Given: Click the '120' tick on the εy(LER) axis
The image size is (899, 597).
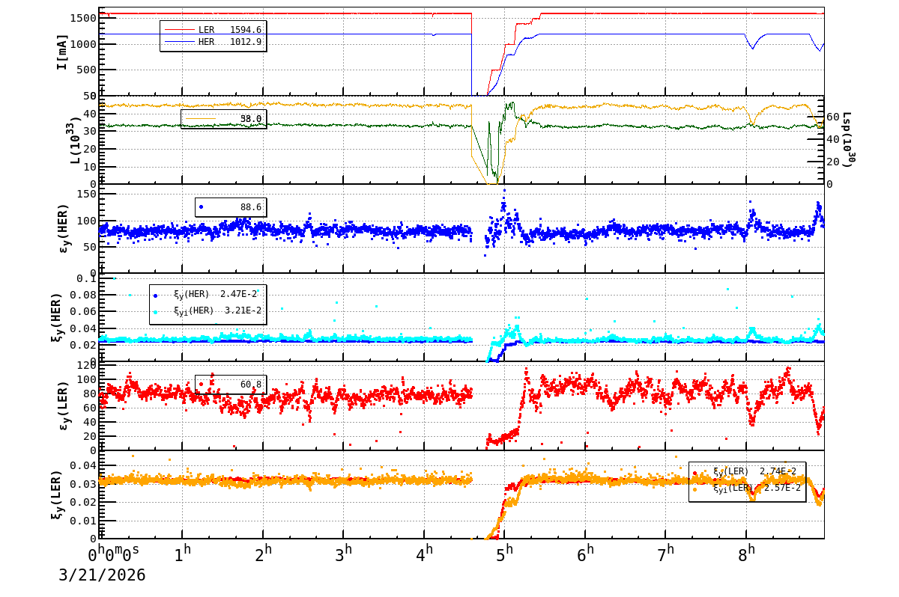Looking at the screenshot, I should click(x=85, y=365).
